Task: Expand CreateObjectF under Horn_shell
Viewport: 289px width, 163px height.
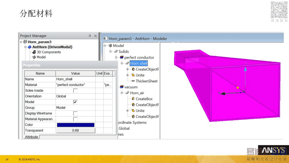Action: (128, 69)
